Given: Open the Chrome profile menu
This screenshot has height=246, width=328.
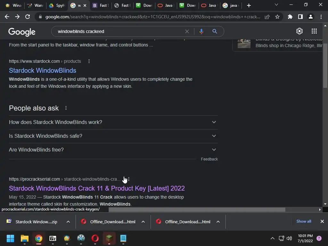Looking at the screenshot, I should [x=311, y=17].
